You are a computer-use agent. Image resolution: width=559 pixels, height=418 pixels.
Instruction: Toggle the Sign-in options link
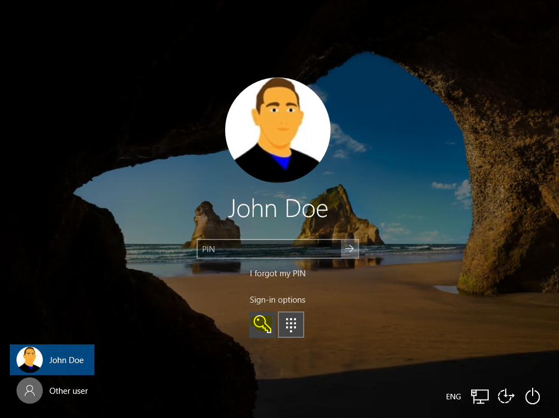tap(277, 299)
